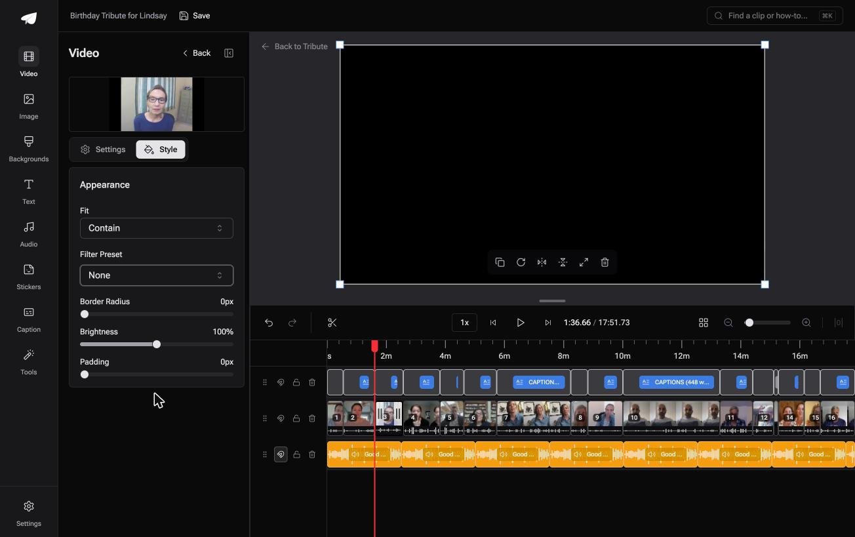This screenshot has width=855, height=537.
Task: Click the scissors split tool
Action: (x=332, y=323)
